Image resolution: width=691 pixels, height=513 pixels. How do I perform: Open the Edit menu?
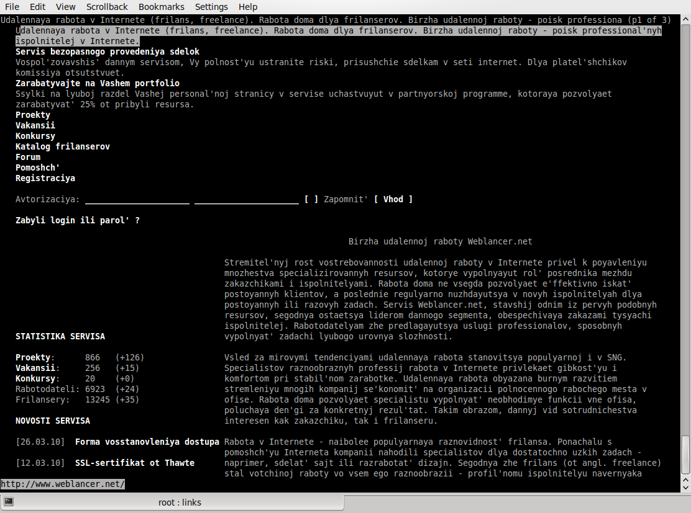tap(37, 7)
